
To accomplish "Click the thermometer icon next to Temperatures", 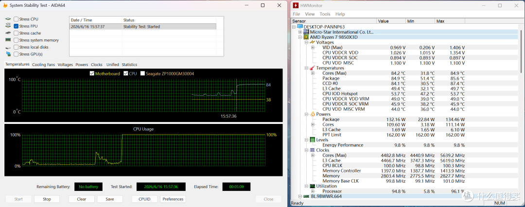I will click(x=313, y=68).
